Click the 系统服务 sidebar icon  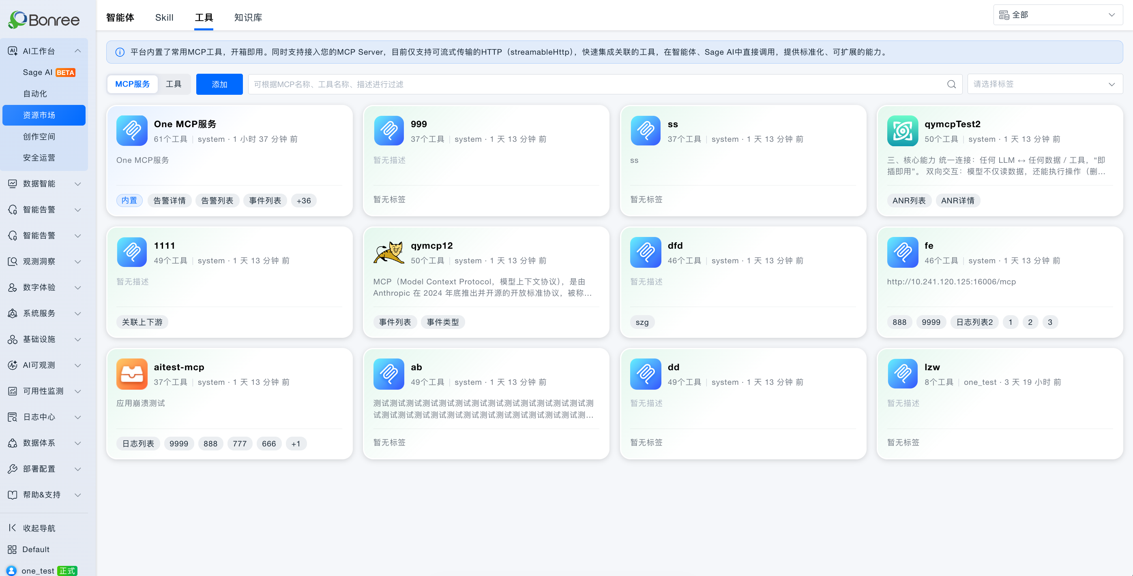click(x=13, y=313)
